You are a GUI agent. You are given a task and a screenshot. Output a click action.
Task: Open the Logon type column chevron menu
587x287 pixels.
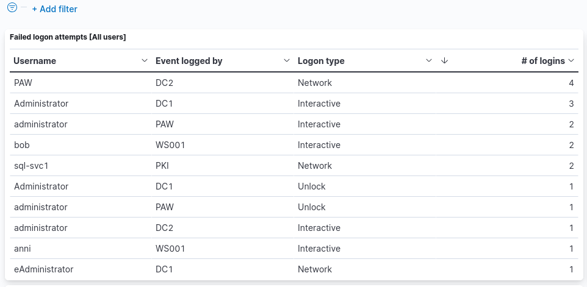point(429,61)
